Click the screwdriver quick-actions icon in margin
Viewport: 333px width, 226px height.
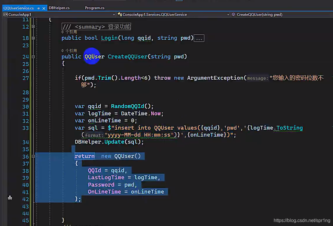click(x=10, y=198)
